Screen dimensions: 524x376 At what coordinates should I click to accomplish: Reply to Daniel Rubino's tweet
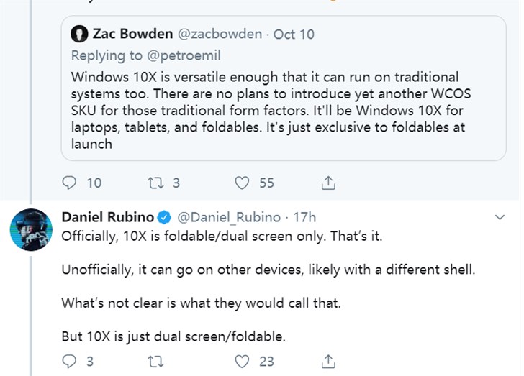point(70,362)
